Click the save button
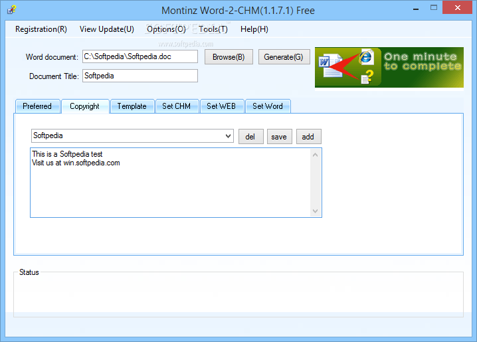The height and width of the screenshot is (342, 477). click(x=279, y=137)
